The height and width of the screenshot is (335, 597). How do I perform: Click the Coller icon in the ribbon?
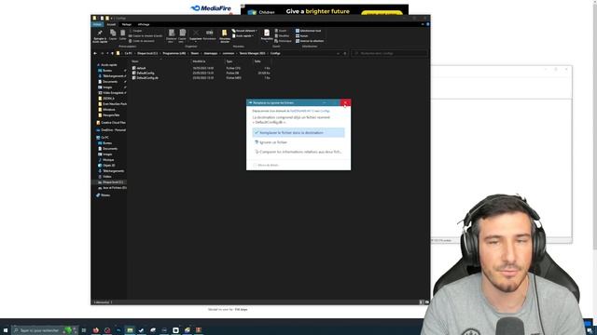122,35
